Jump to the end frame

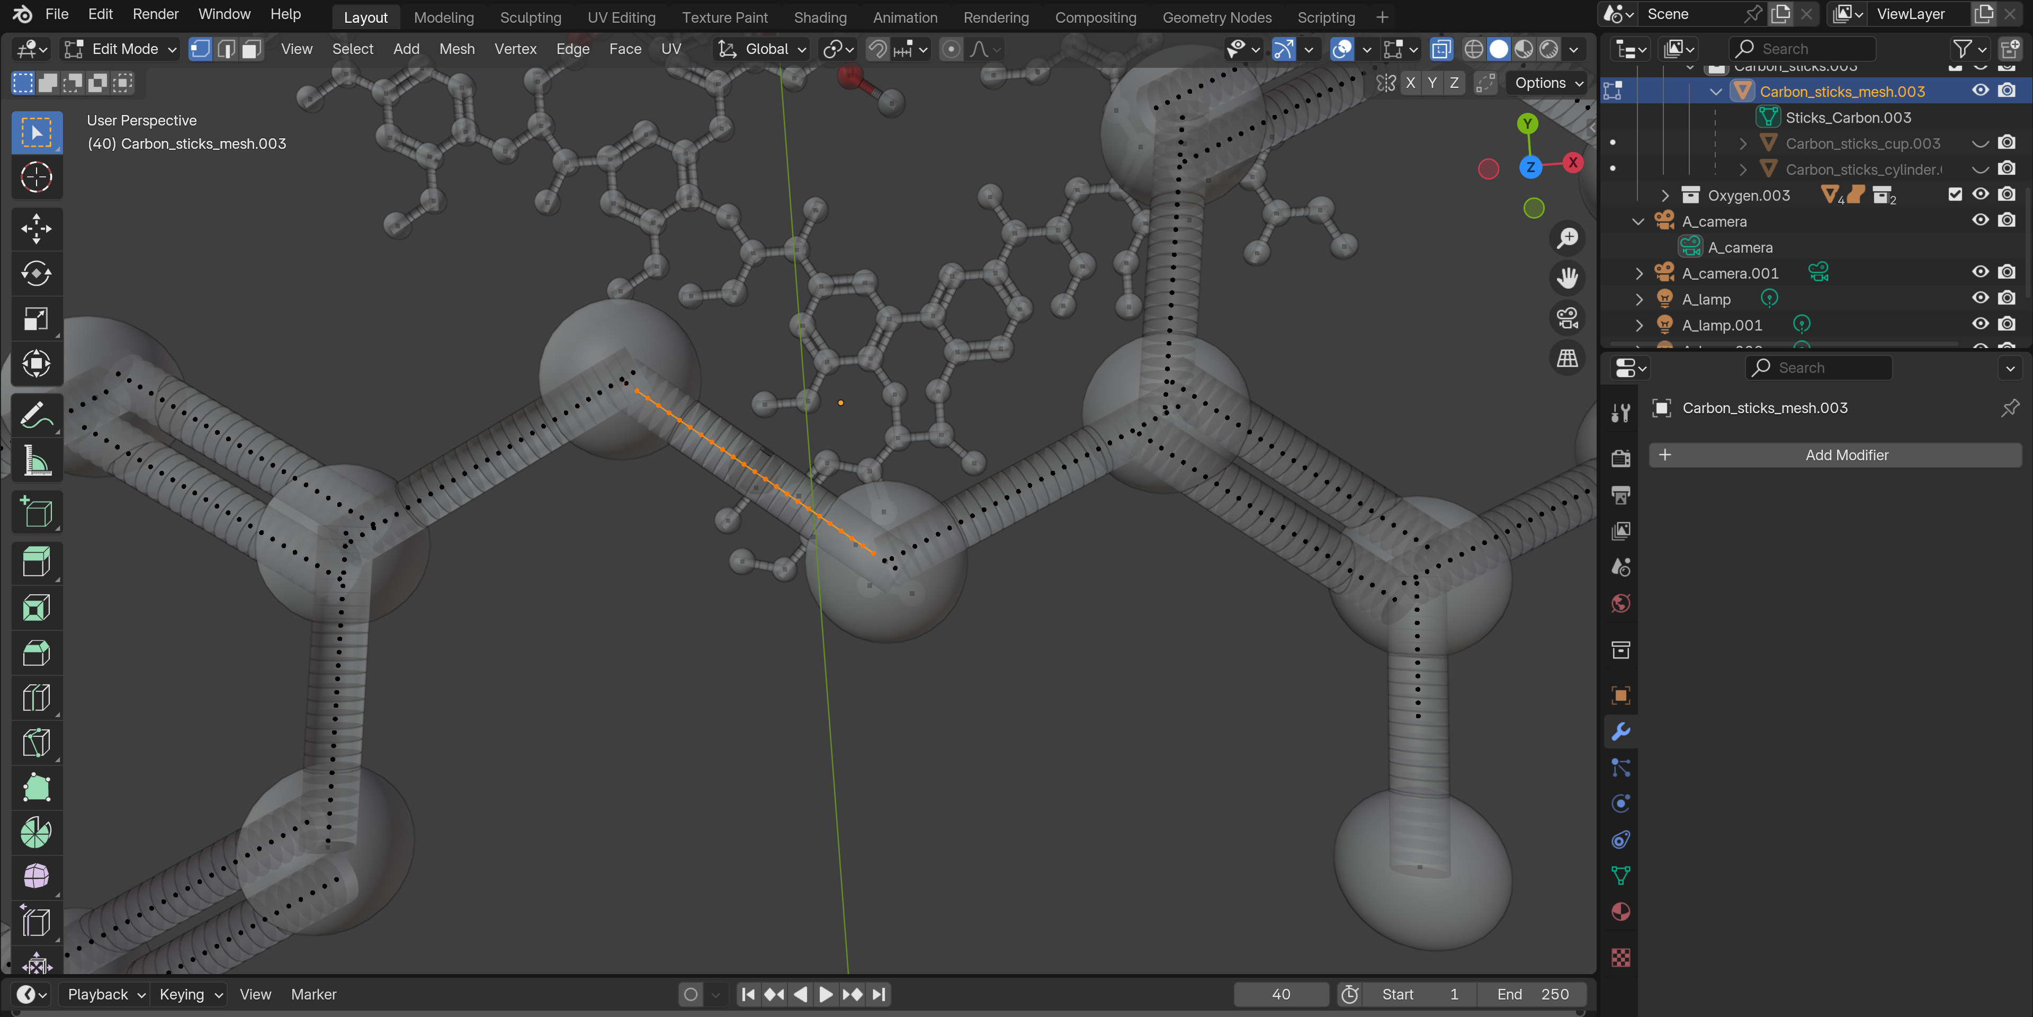pyautogui.click(x=879, y=994)
